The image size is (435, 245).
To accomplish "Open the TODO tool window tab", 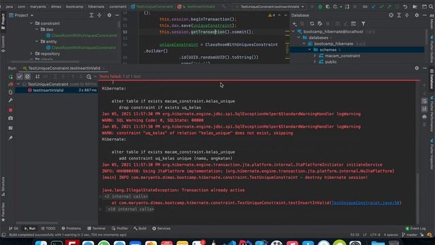I will [48, 229].
